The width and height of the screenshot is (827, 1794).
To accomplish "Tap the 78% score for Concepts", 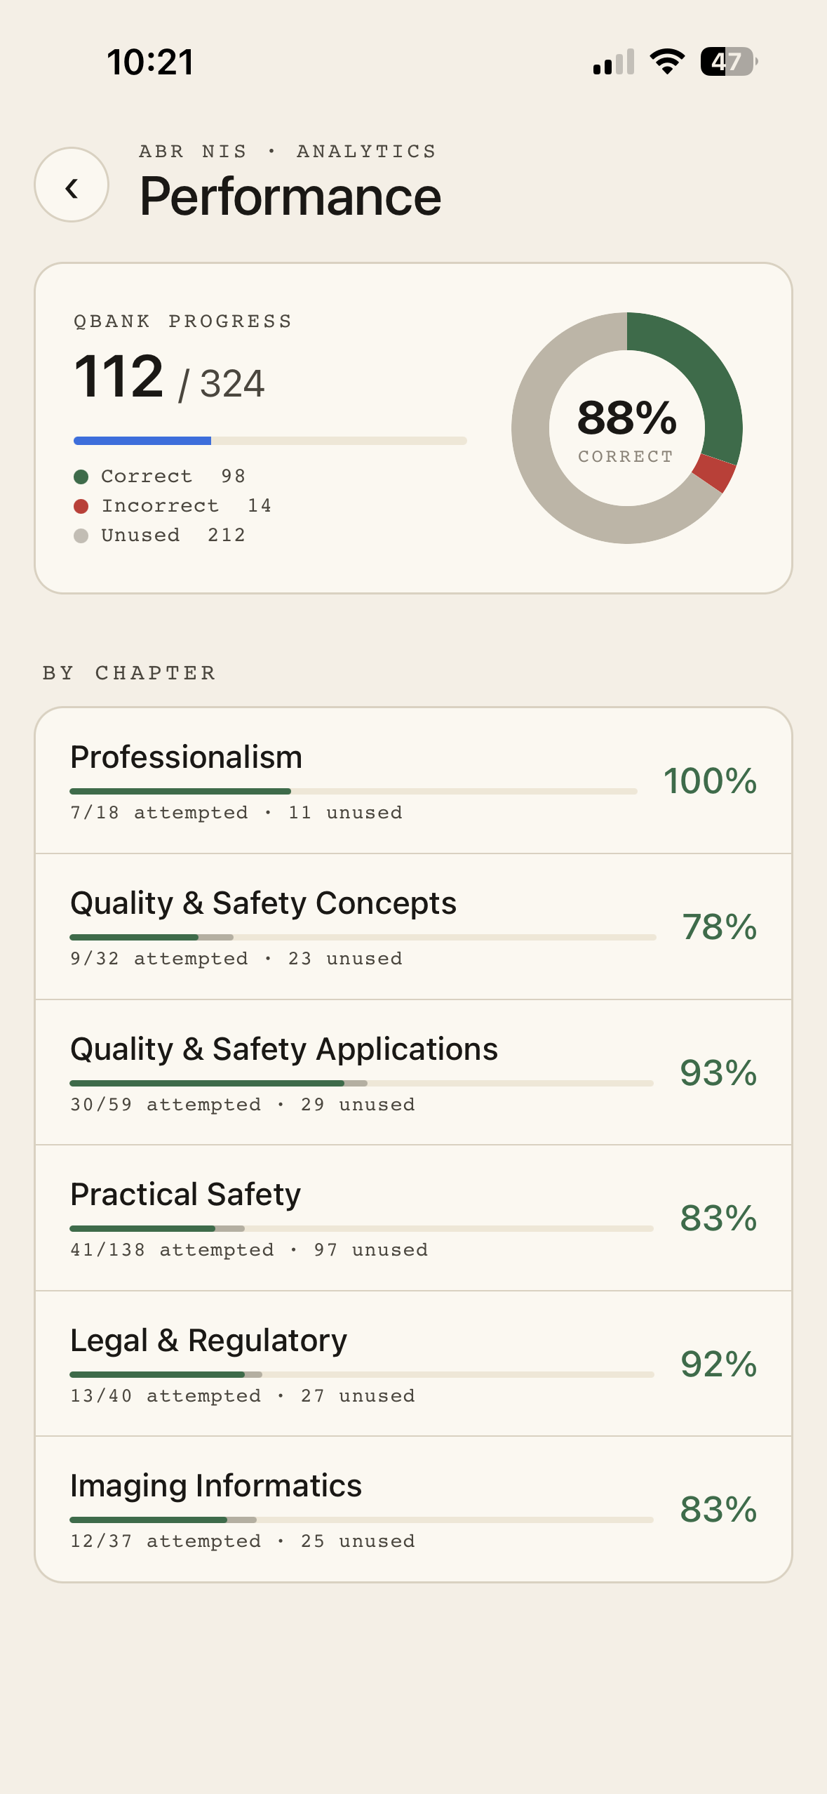I will click(719, 926).
